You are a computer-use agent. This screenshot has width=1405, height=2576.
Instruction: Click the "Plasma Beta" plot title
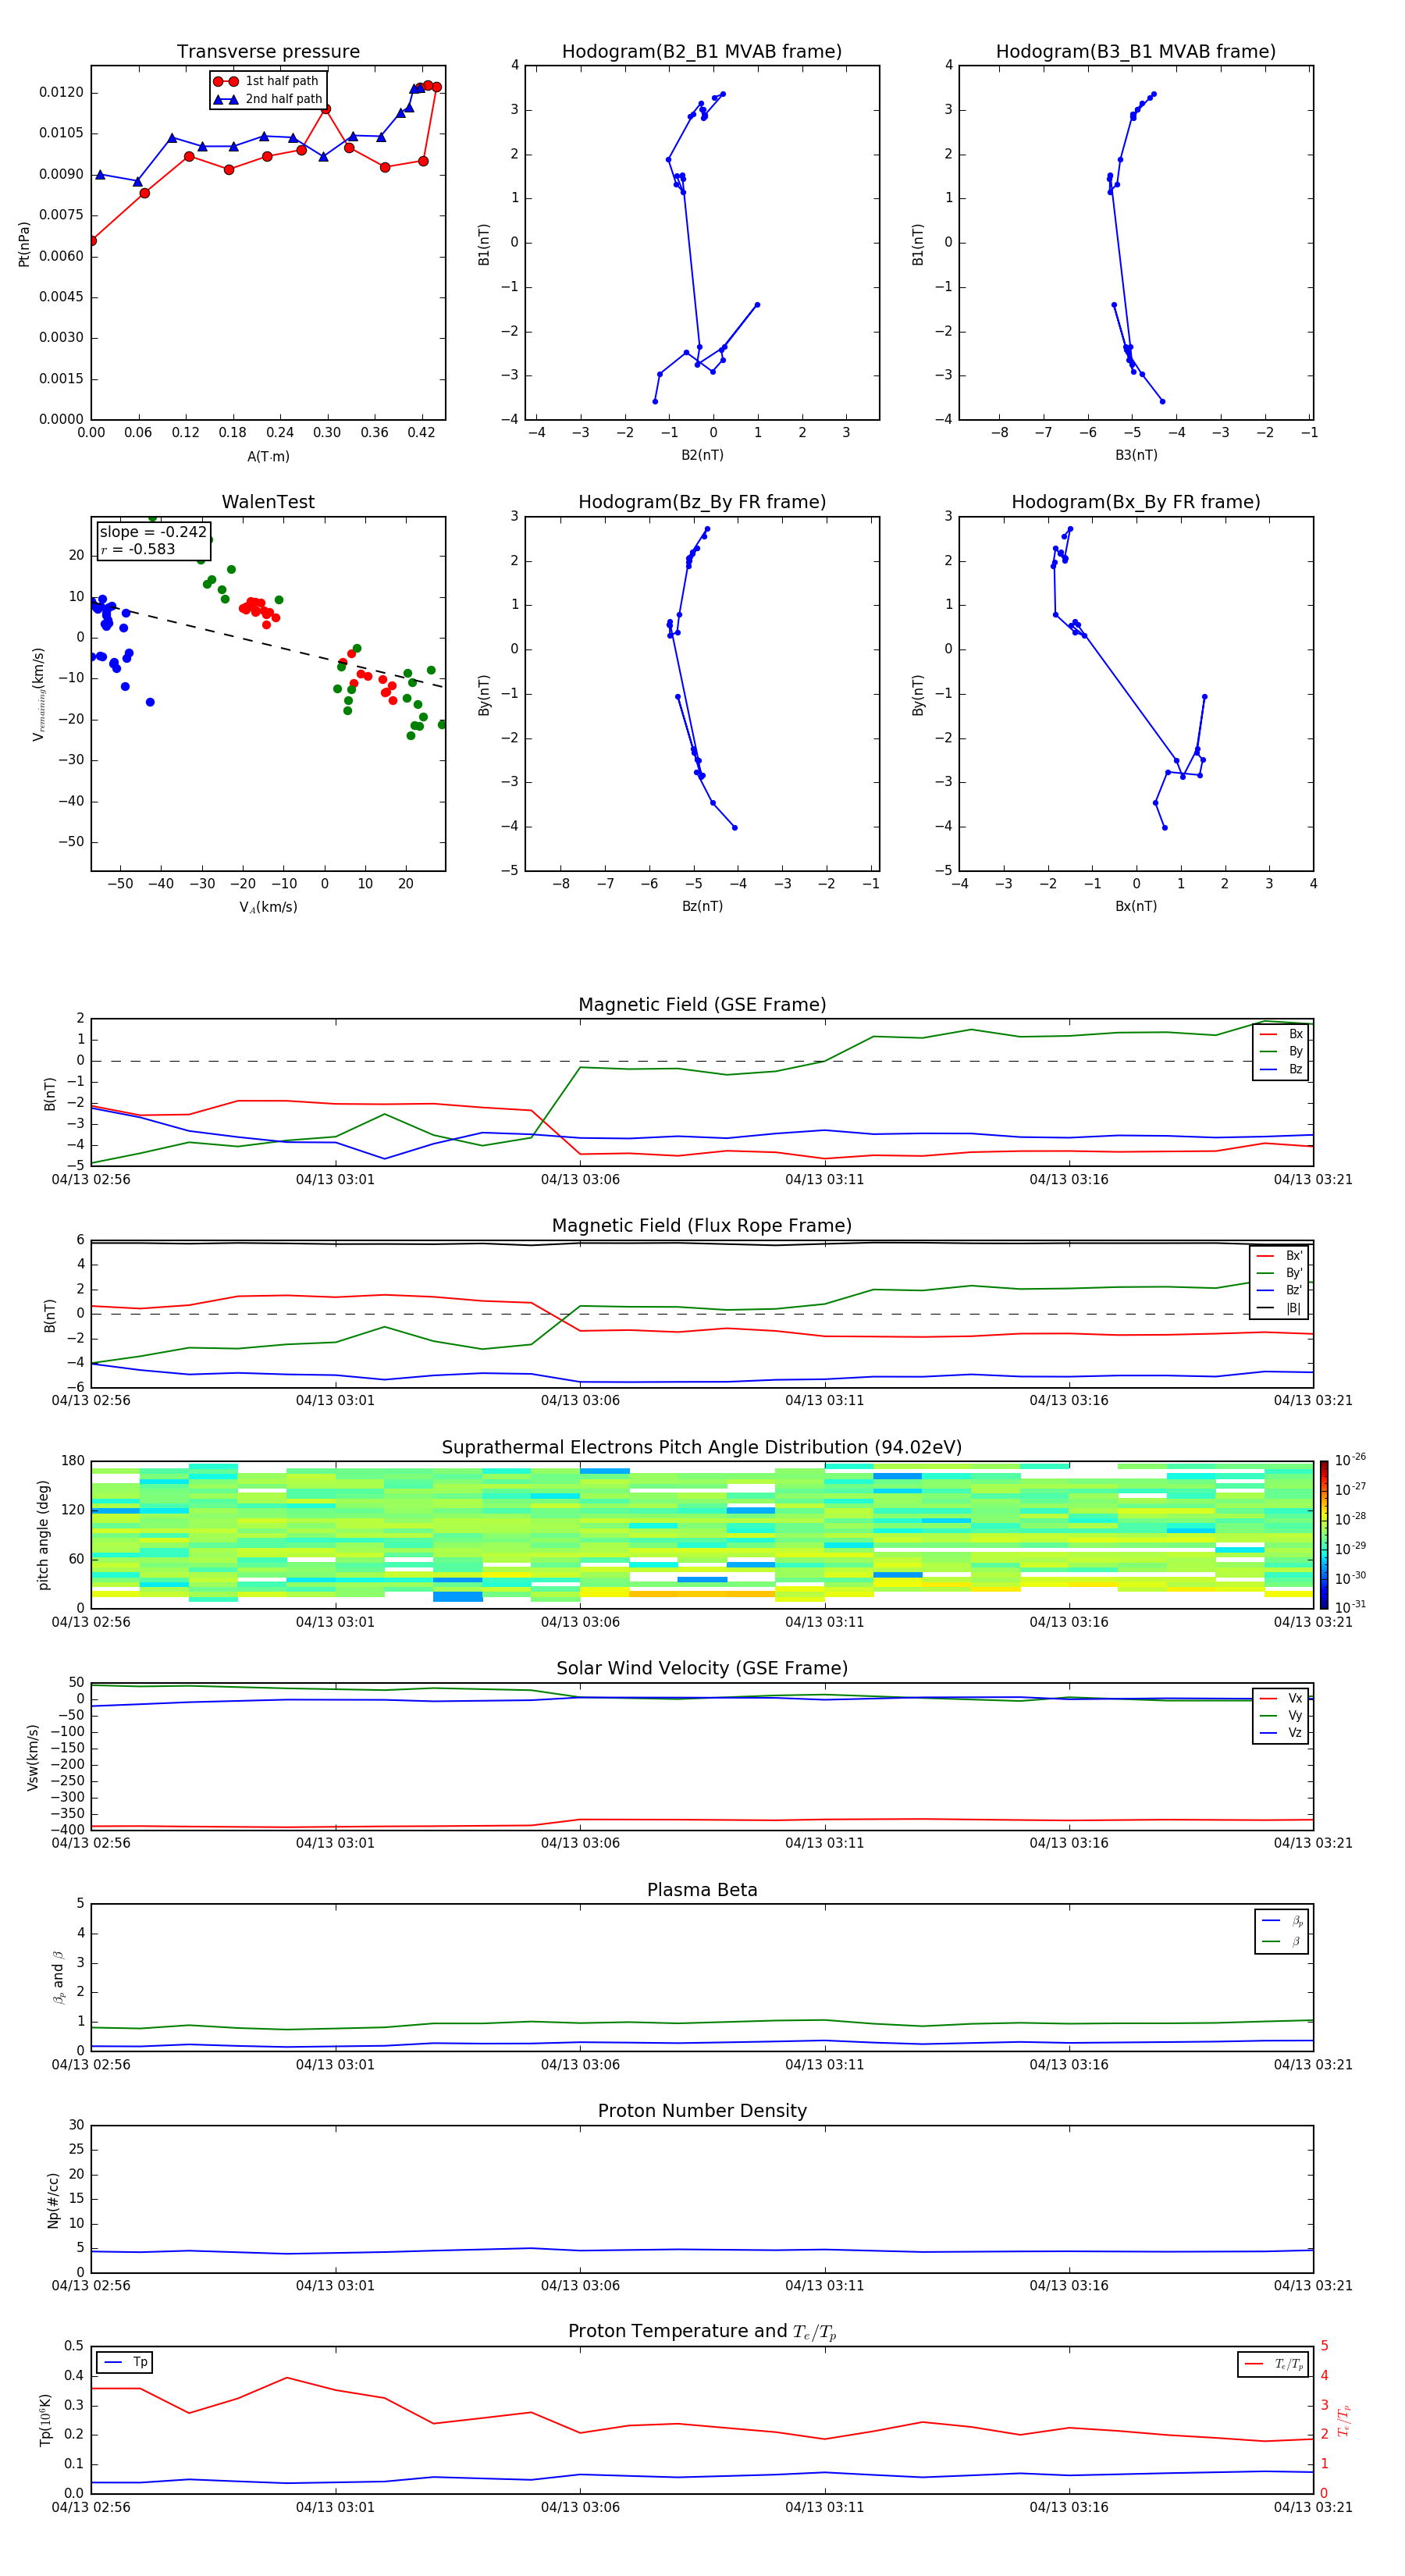click(x=702, y=1891)
